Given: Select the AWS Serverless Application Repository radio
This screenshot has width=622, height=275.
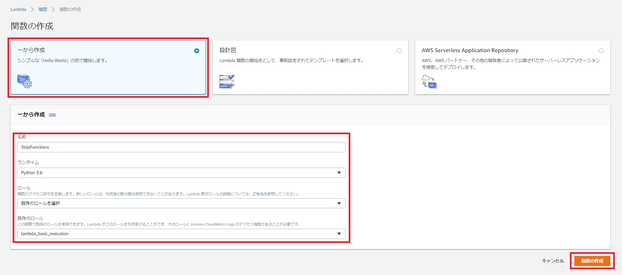Looking at the screenshot, I should coord(601,51).
